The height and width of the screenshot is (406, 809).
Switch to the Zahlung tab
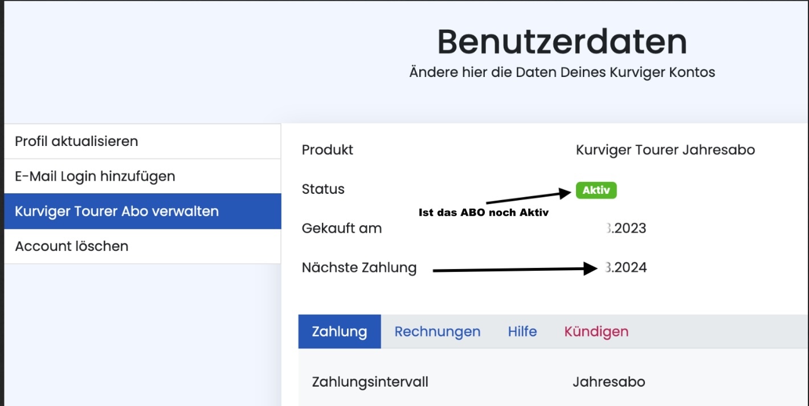[340, 331]
